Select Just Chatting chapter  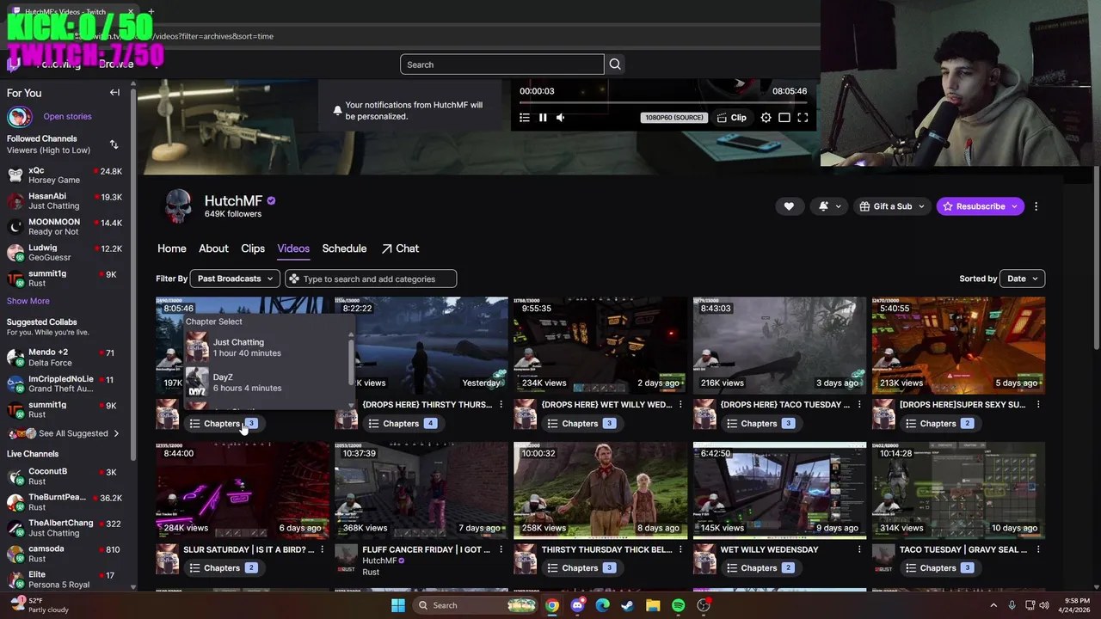pyautogui.click(x=267, y=347)
